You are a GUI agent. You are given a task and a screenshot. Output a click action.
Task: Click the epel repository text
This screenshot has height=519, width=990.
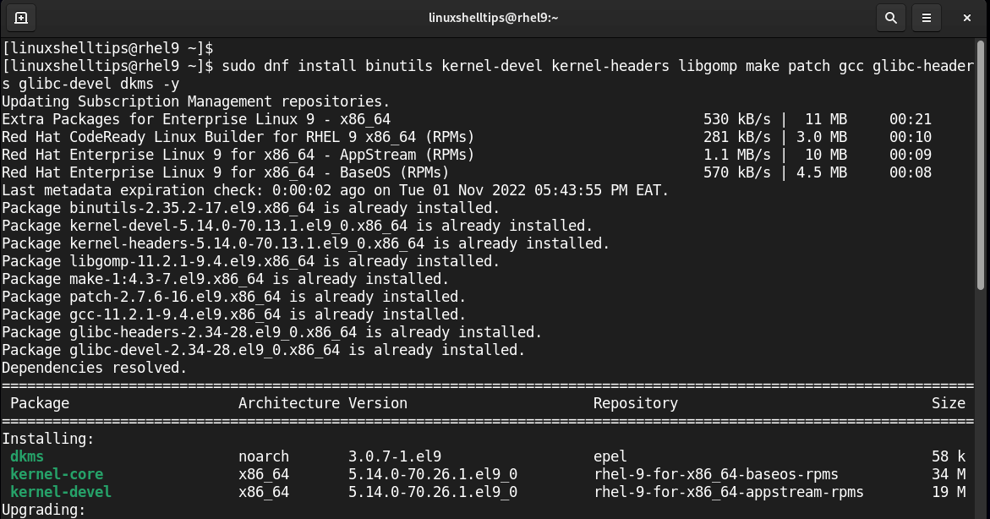[610, 456]
